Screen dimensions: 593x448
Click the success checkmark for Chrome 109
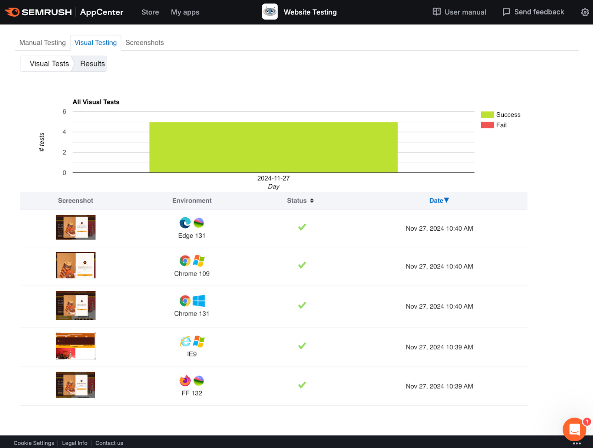click(302, 265)
